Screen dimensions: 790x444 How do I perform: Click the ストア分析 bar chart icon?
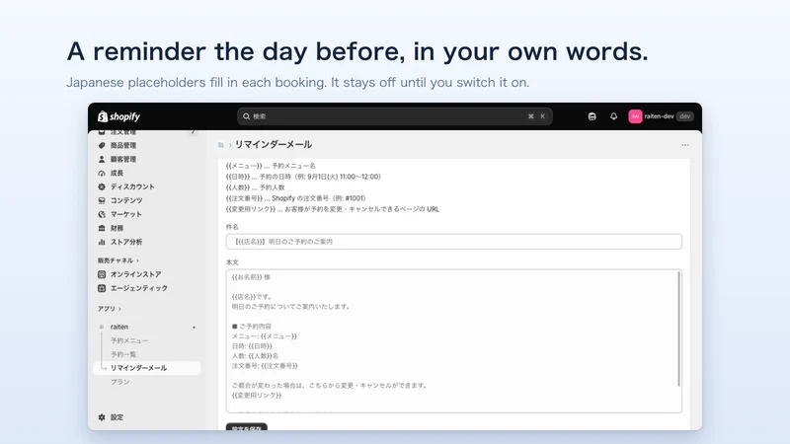pyautogui.click(x=102, y=242)
